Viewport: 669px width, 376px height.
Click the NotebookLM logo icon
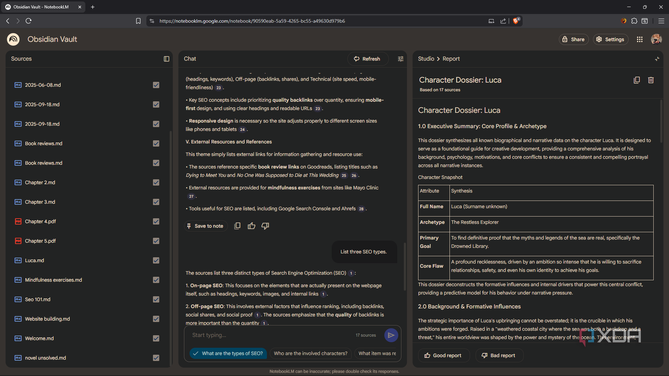tap(13, 39)
